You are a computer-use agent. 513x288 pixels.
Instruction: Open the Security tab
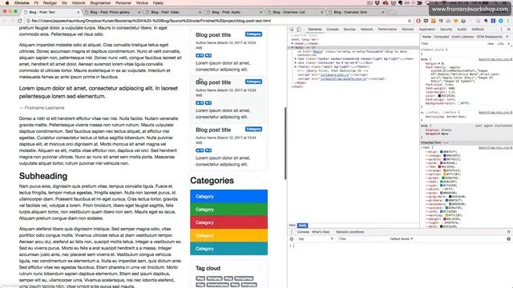pos(446,30)
